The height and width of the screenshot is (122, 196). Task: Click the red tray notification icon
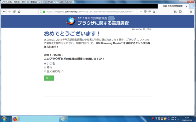tap(153, 118)
